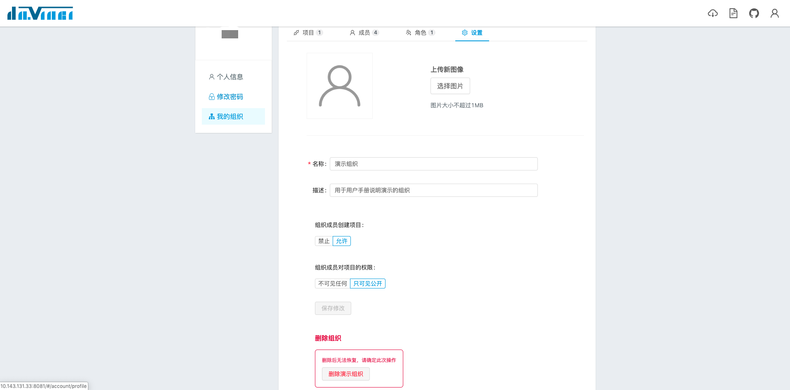Switch to the 角色 tab

pyautogui.click(x=420, y=33)
